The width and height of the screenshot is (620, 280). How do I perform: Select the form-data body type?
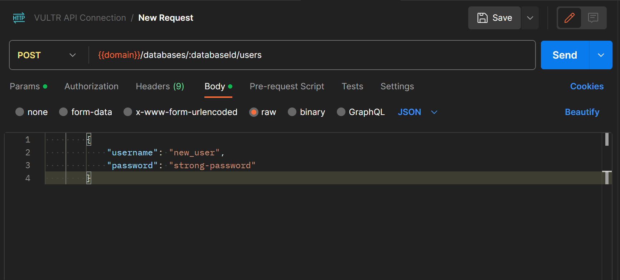pyautogui.click(x=86, y=112)
